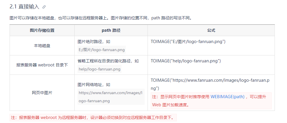Click the 图片网络地址，如 description text
Screen dimensions: 287x123
tap(94, 85)
